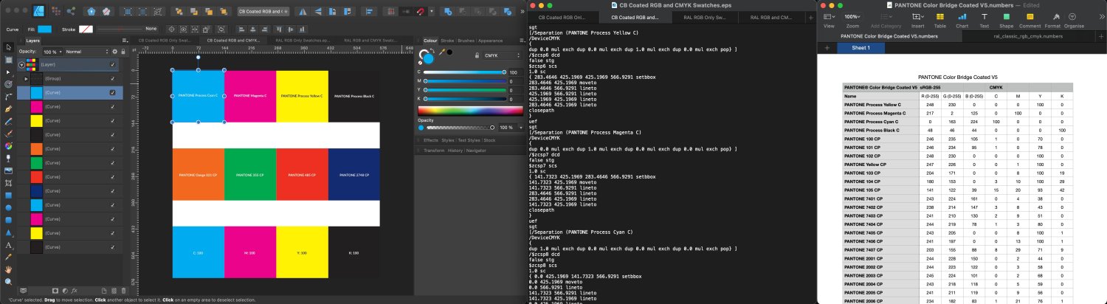
Task: Click the Fill colour swatch in context toolbar
Action: point(44,29)
